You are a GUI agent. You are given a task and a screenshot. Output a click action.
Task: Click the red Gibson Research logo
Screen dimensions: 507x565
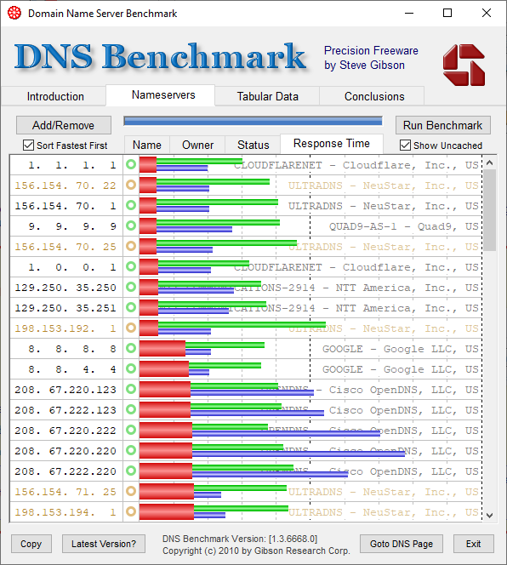(464, 65)
